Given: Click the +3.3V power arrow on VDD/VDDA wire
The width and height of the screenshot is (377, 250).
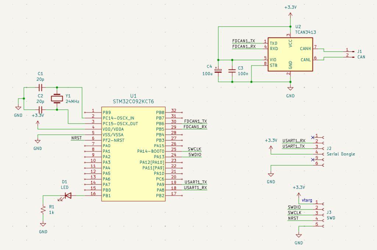Looking at the screenshot, I should (38, 123).
